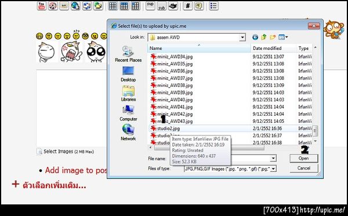Open Libraries in dialog sidebar

(128, 93)
